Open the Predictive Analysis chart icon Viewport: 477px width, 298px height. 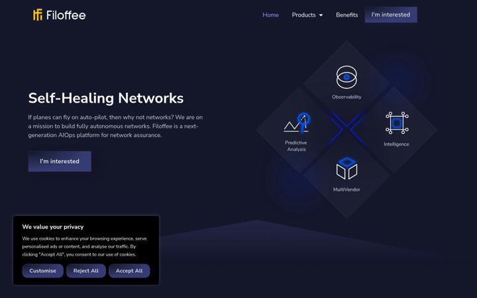[297, 123]
